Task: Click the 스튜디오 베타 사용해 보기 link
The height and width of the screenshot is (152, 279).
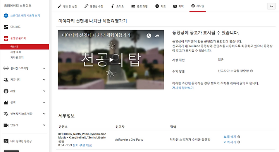Action: [x=25, y=15]
